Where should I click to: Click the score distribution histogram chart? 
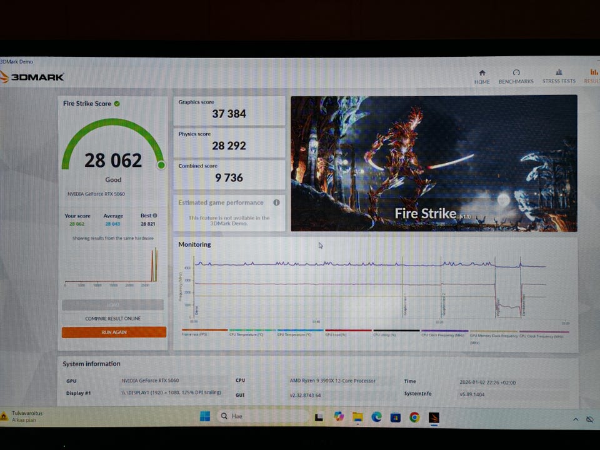point(112,267)
